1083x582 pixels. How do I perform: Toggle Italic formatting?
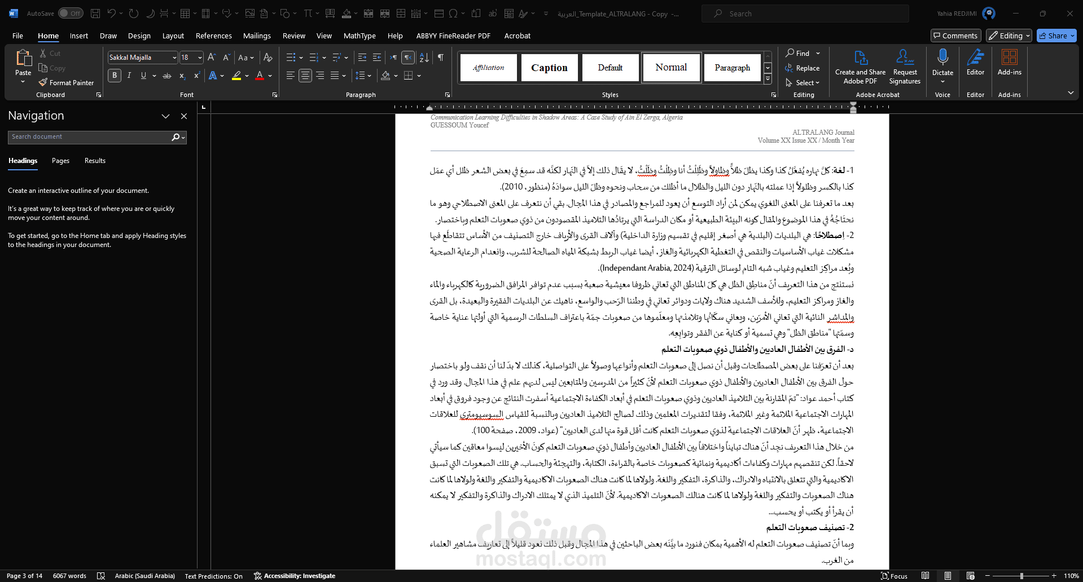[x=129, y=76]
